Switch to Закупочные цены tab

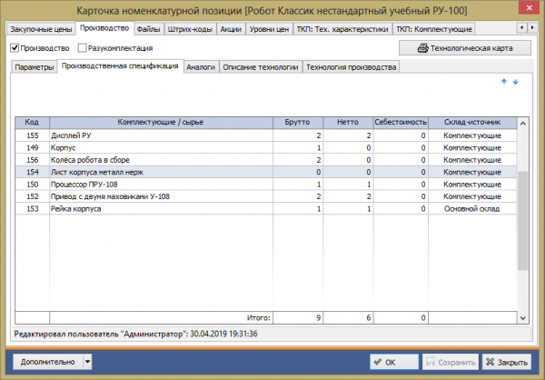pos(39,28)
